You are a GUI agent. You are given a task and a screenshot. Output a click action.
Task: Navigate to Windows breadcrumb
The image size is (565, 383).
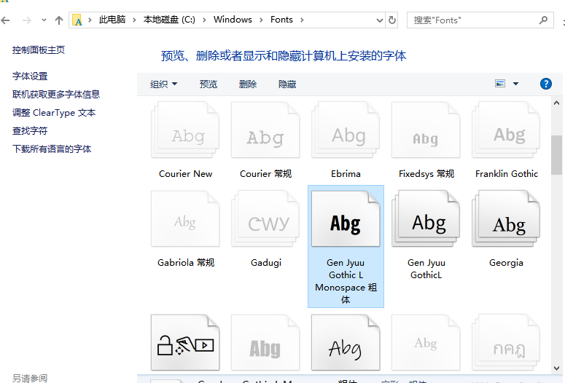[233, 20]
